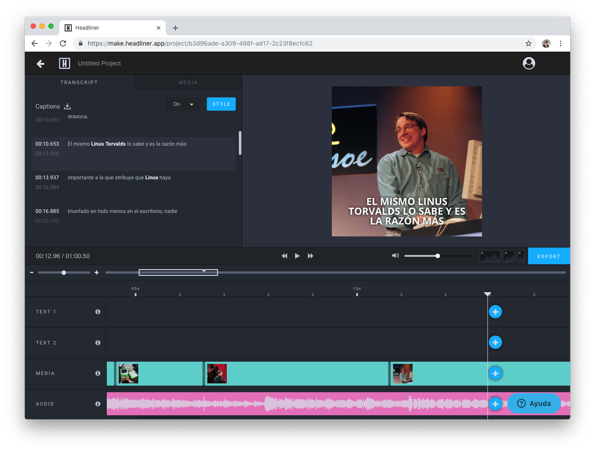Download the captions using the download icon
Image resolution: width=595 pixels, height=452 pixels.
[x=67, y=106]
